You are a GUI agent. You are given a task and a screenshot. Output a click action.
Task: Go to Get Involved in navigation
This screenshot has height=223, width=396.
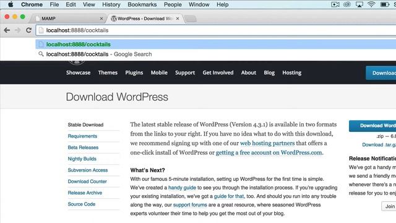218,72
